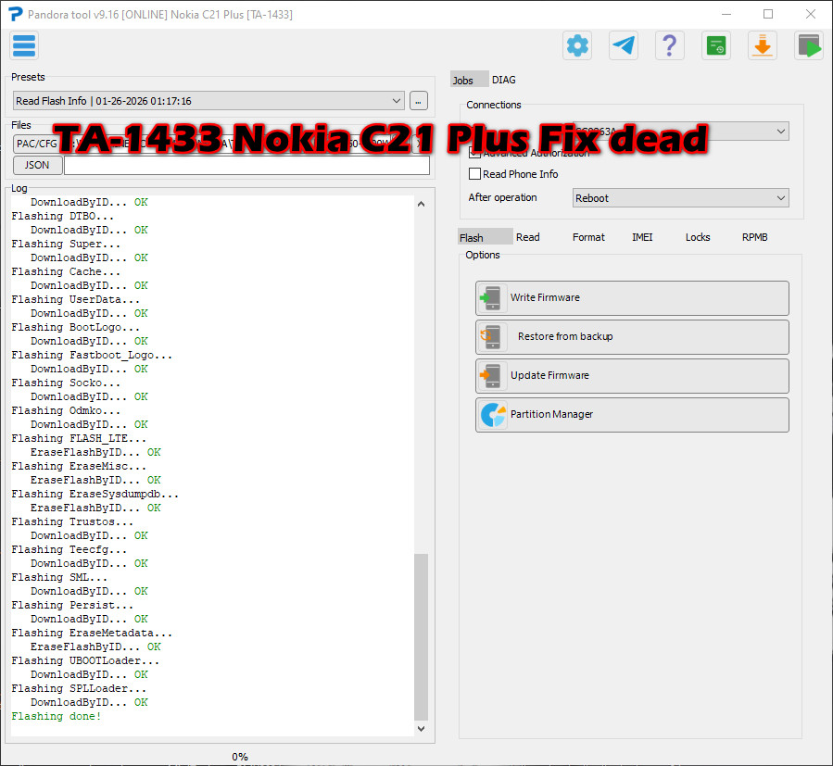Open help with the question mark icon

[x=669, y=45]
